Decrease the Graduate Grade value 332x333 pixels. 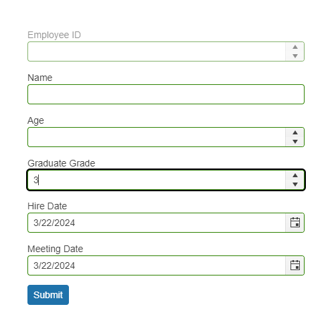[x=295, y=185]
